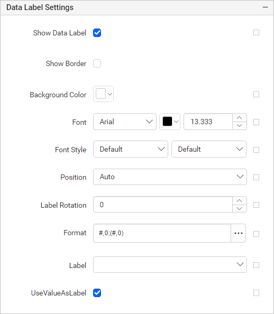Open the Label dropdown

(x=170, y=264)
